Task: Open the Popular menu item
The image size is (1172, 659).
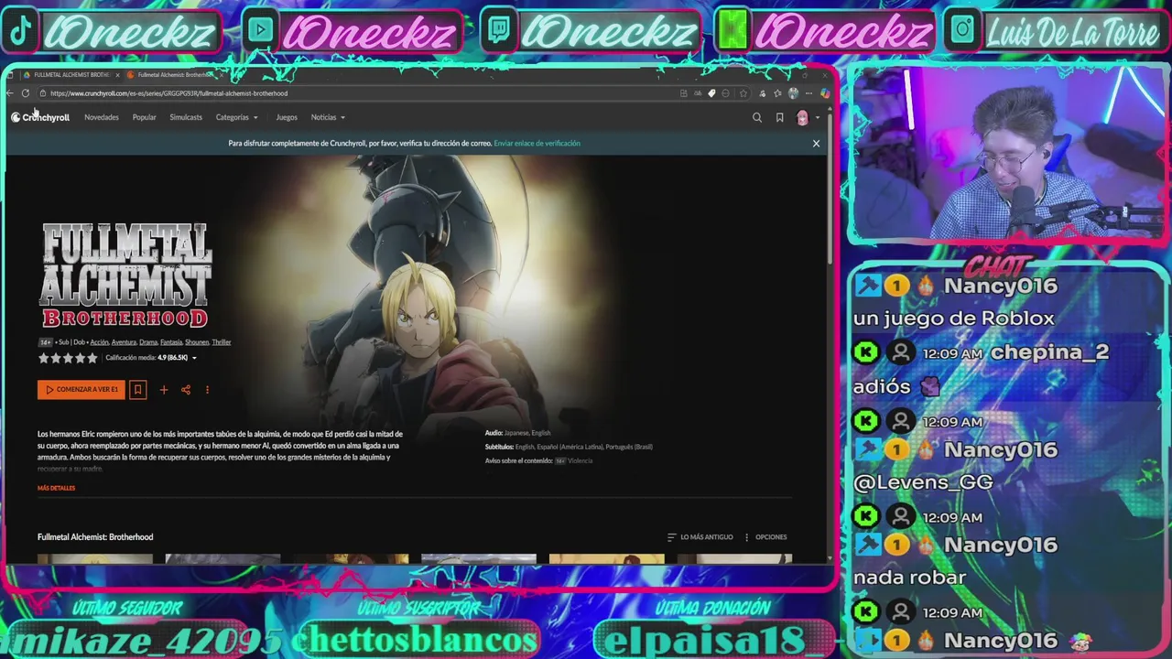Action: (144, 117)
